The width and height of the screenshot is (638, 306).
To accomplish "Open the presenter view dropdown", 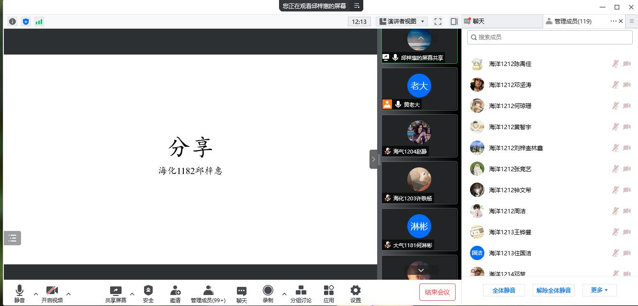I will point(402,22).
